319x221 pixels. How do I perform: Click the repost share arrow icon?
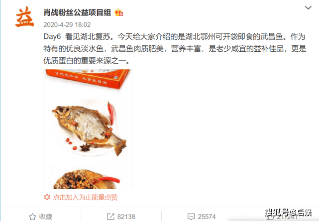(x=110, y=217)
